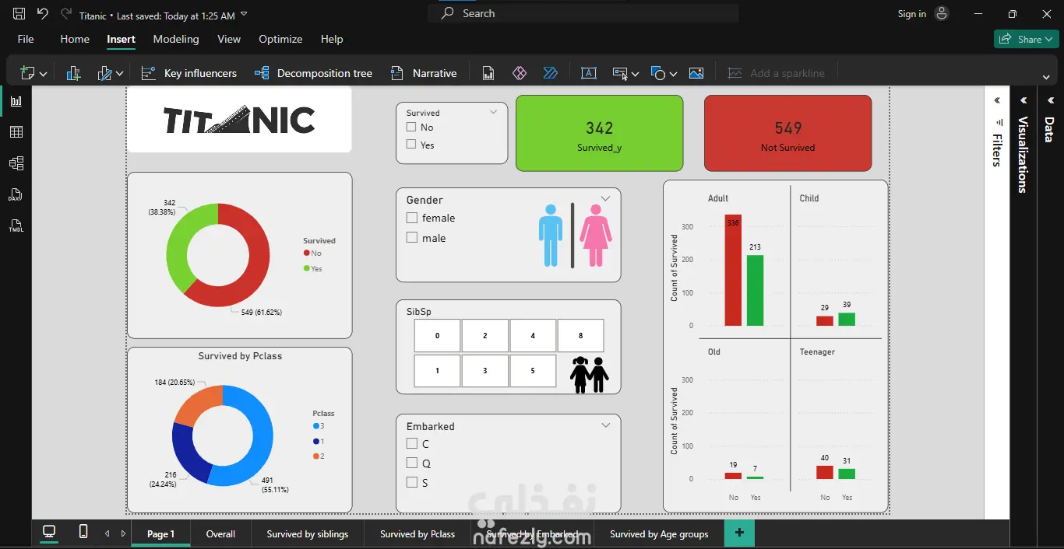This screenshot has width=1064, height=549.
Task: Click the Undo arrow icon
Action: (42, 13)
